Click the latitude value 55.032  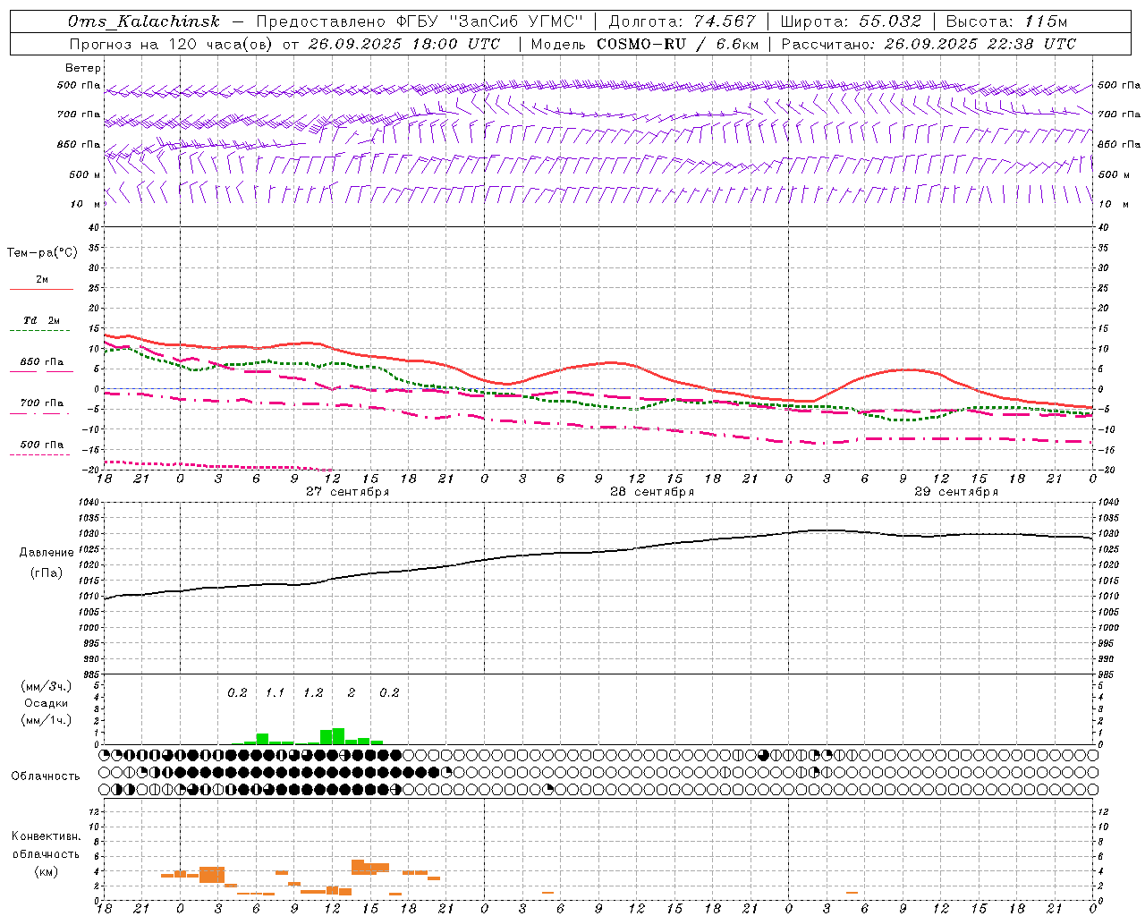890,21
